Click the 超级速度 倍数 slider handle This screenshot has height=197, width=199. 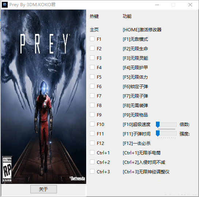point(158,125)
